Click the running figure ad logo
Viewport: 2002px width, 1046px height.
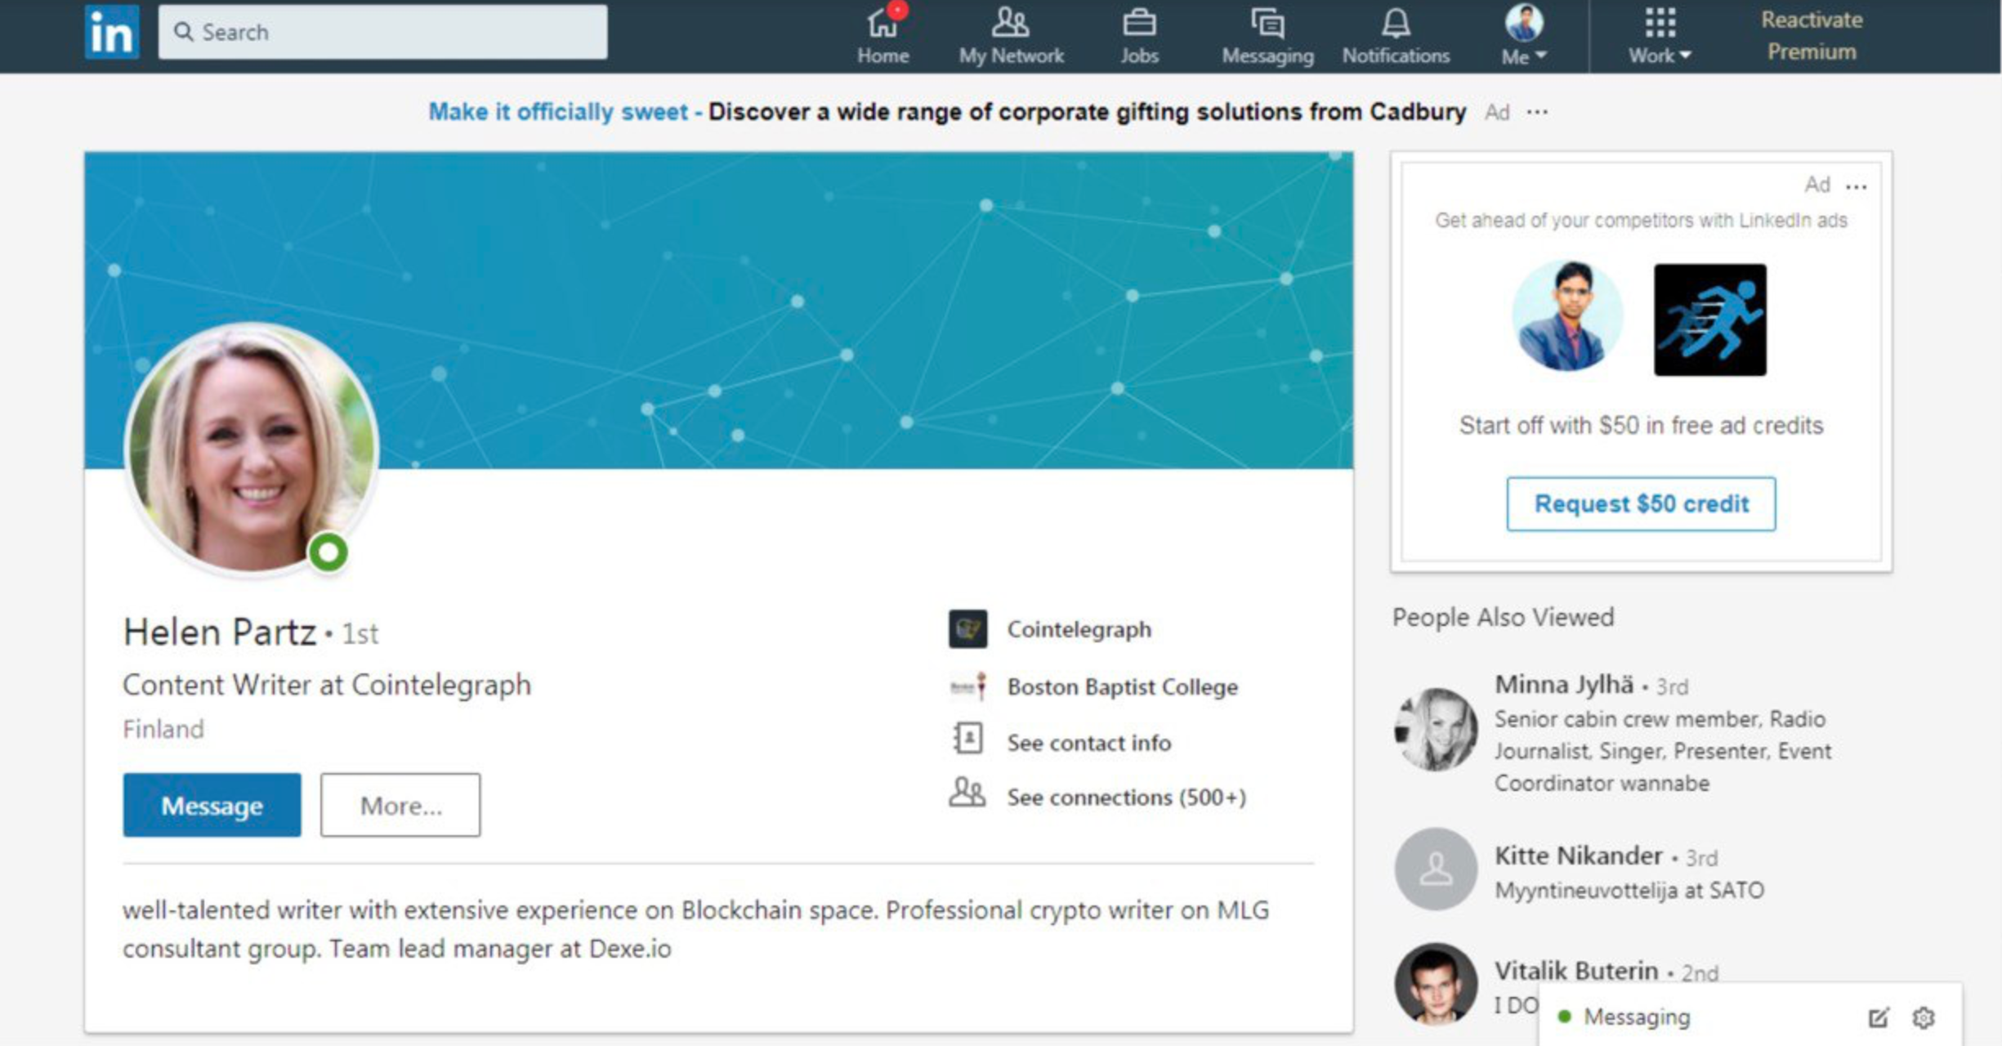point(1709,320)
